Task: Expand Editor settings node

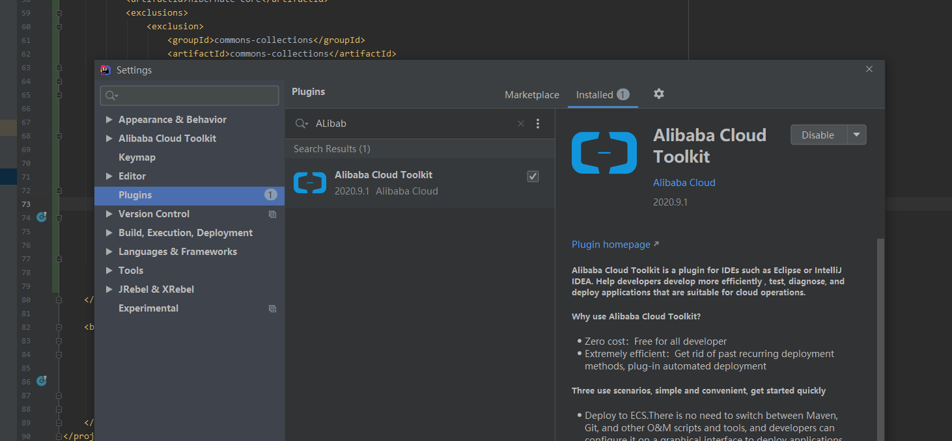Action: [109, 176]
